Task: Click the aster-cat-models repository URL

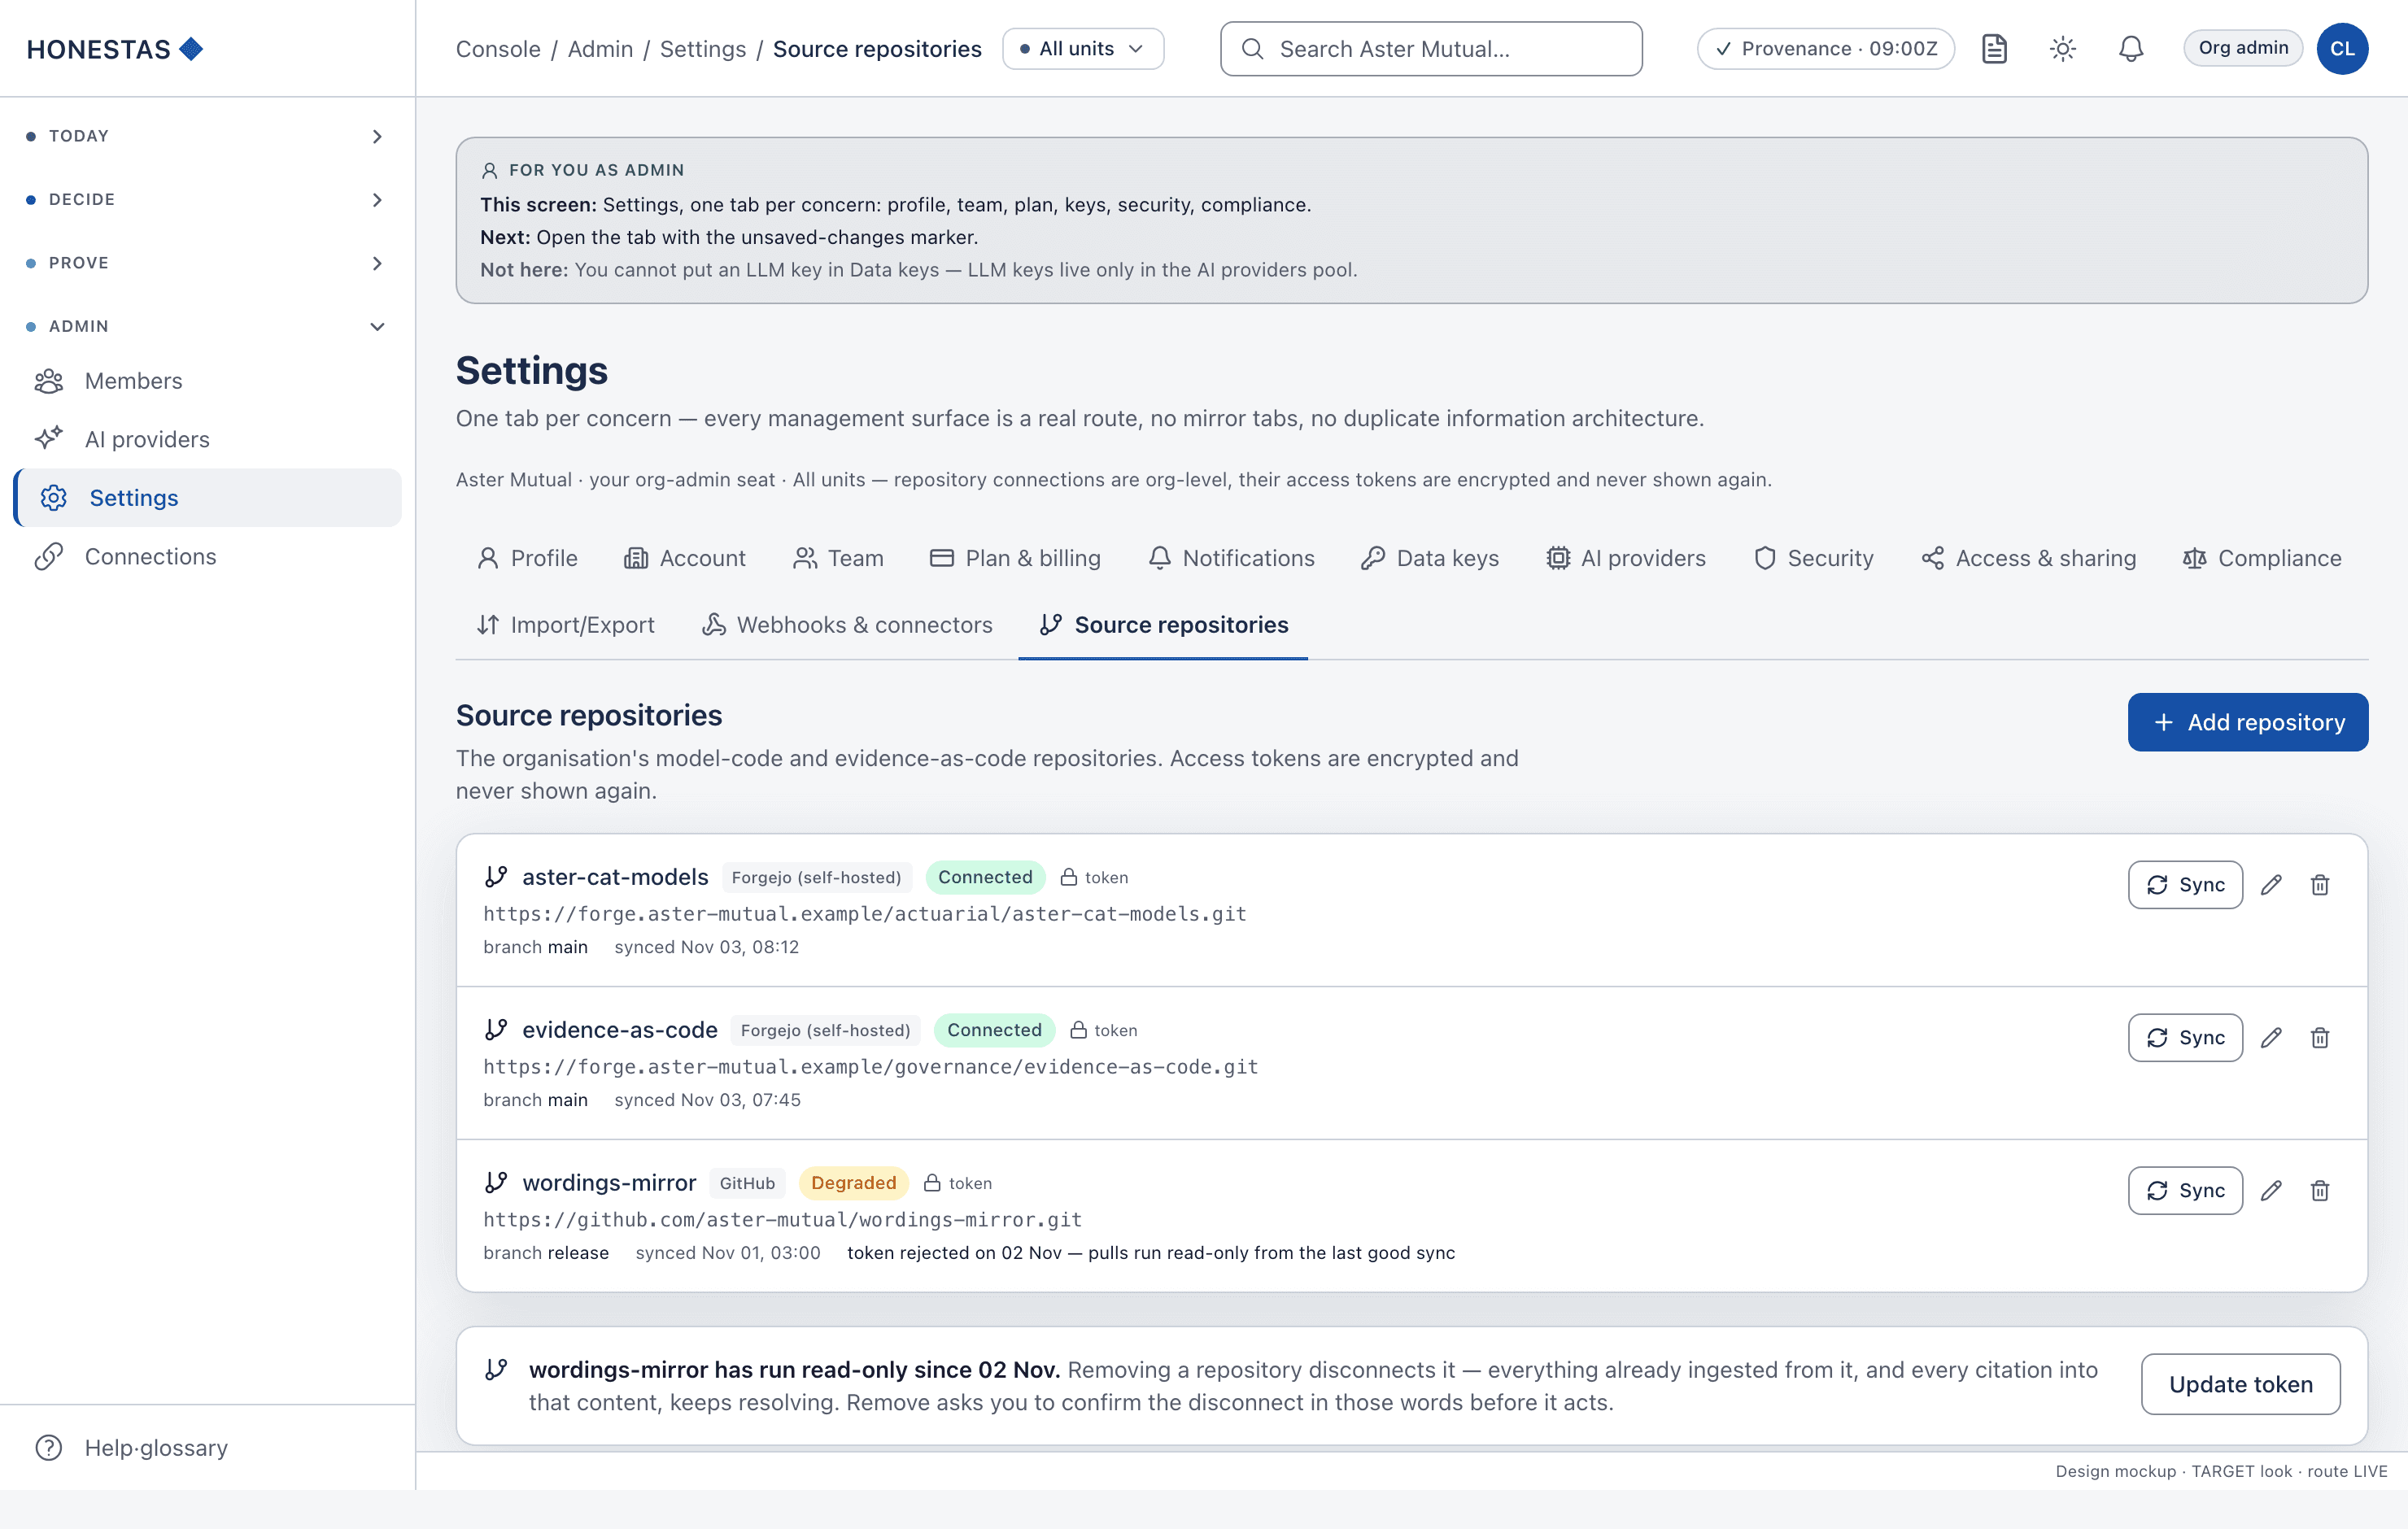Action: coord(865,914)
